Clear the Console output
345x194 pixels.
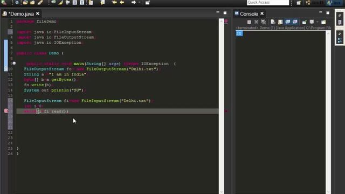click(273, 22)
